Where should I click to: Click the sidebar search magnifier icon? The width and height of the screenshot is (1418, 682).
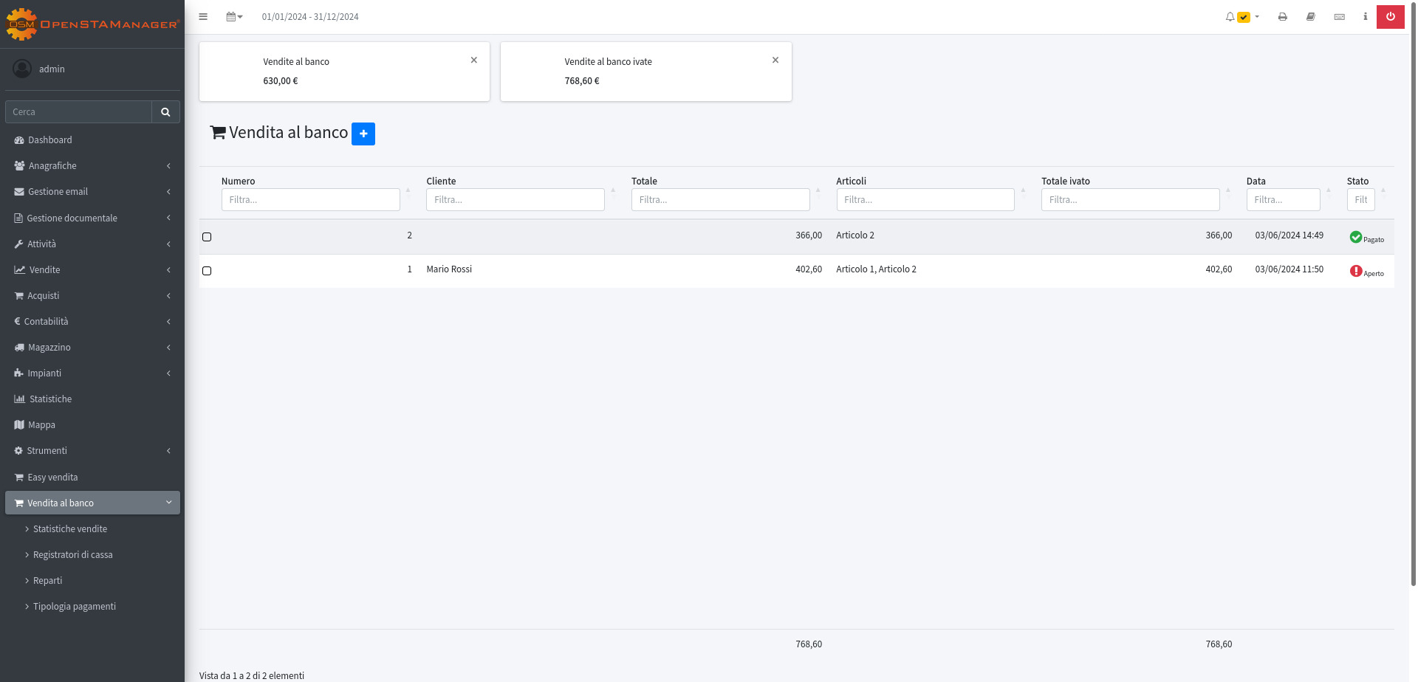point(165,112)
